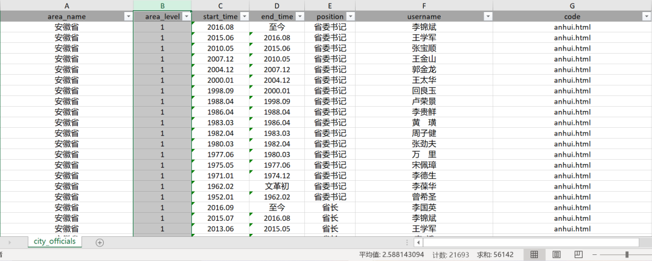Open the position filter dropdown
This screenshot has width=652, height=261.
coord(351,17)
